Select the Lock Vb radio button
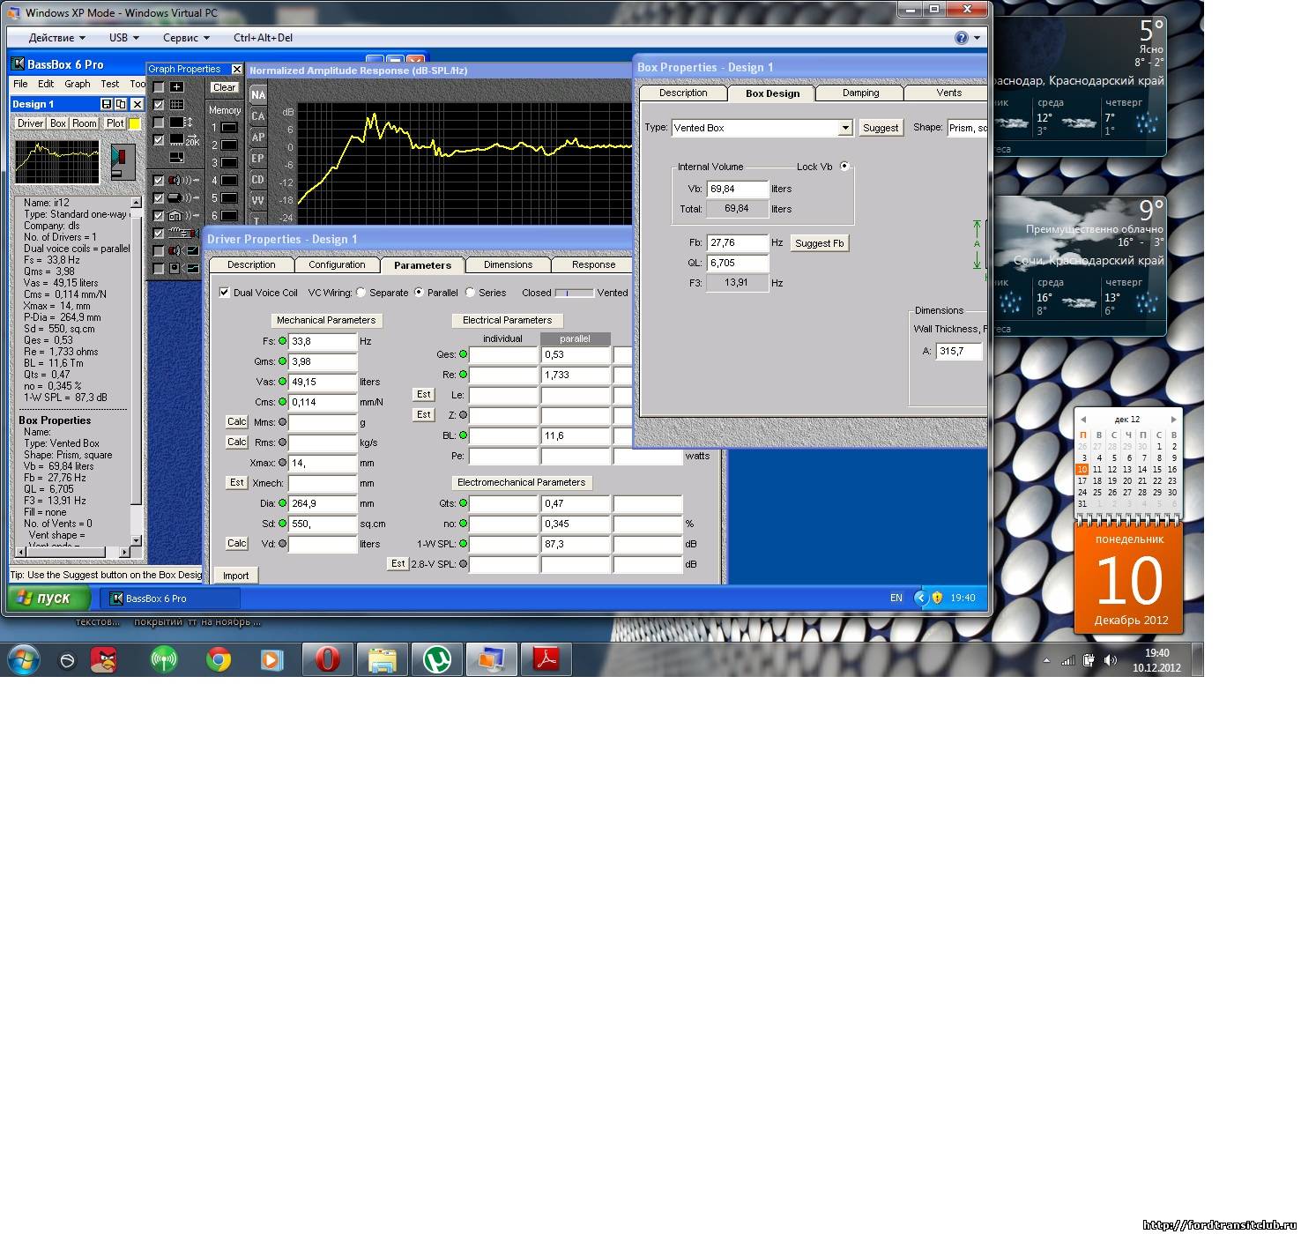Screen dimensions: 1301x1234 (844, 167)
